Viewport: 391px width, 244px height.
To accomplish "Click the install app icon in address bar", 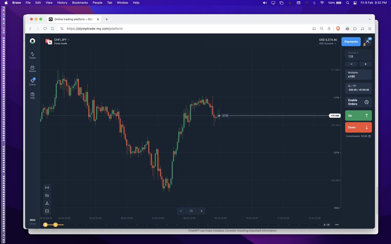I will pos(314,29).
